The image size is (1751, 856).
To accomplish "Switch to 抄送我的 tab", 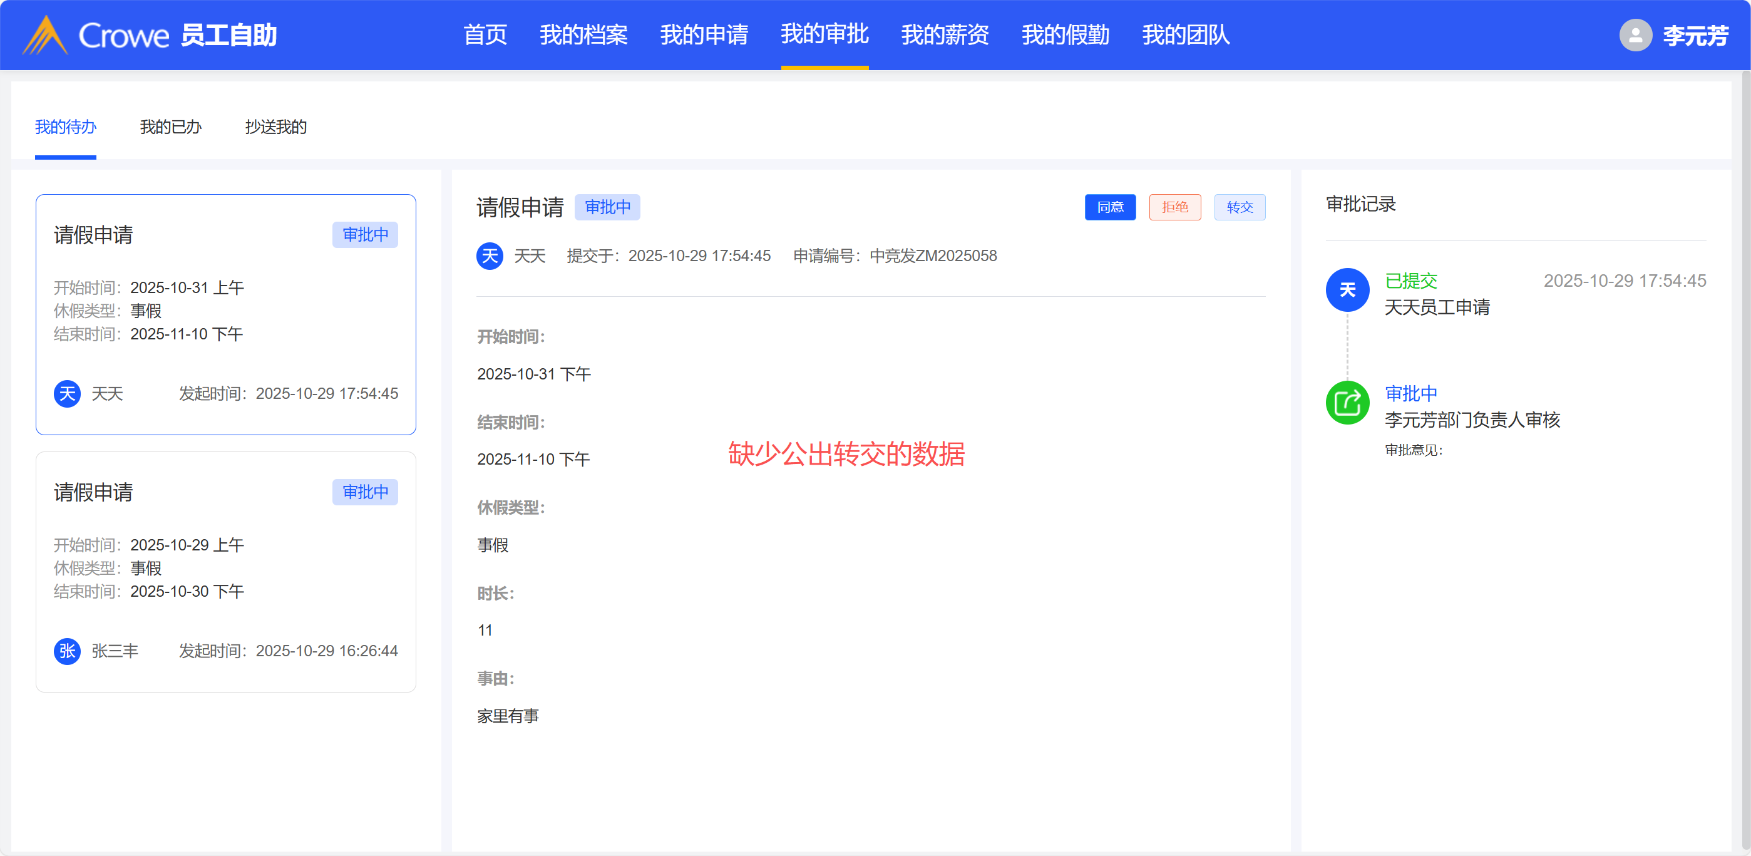I will coord(275,127).
